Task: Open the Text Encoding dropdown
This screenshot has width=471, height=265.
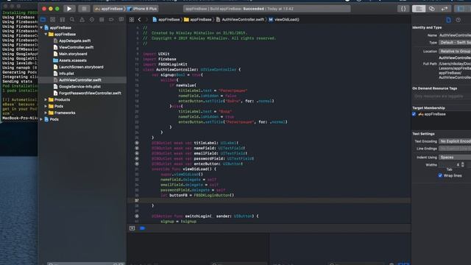Action: (455, 141)
